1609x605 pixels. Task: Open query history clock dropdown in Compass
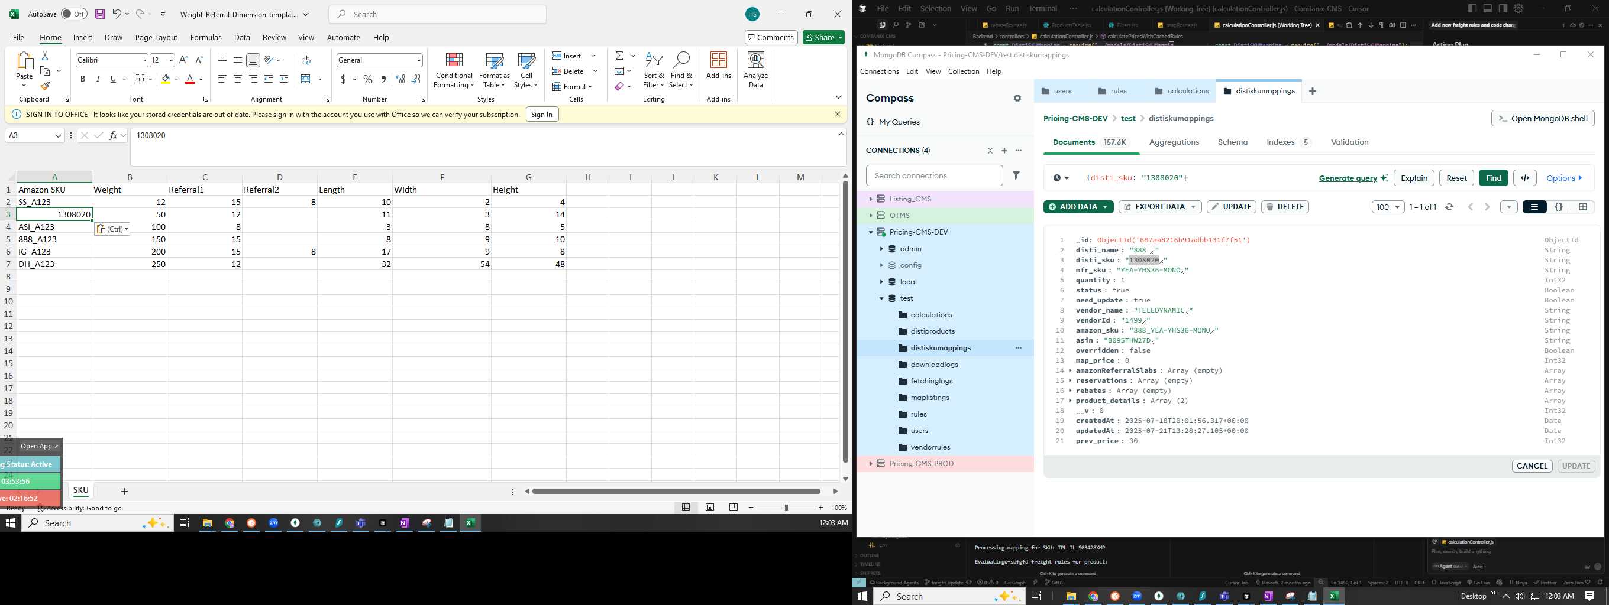pyautogui.click(x=1061, y=178)
